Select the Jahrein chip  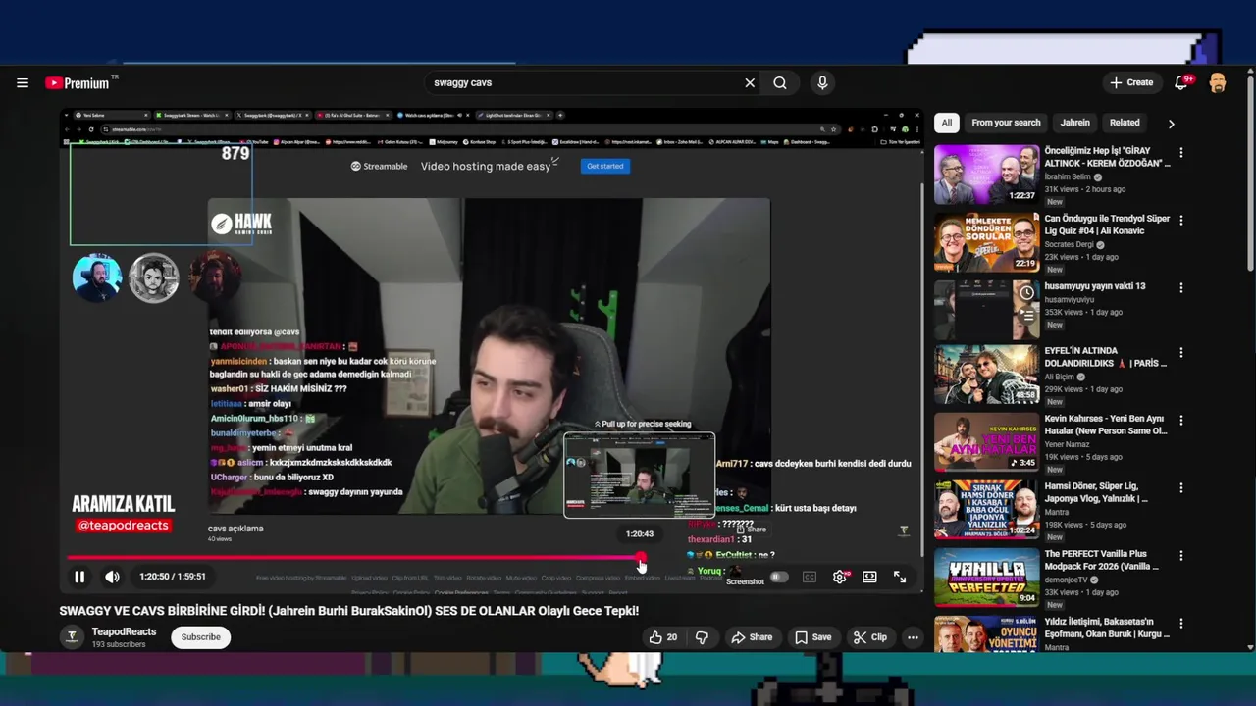point(1074,123)
